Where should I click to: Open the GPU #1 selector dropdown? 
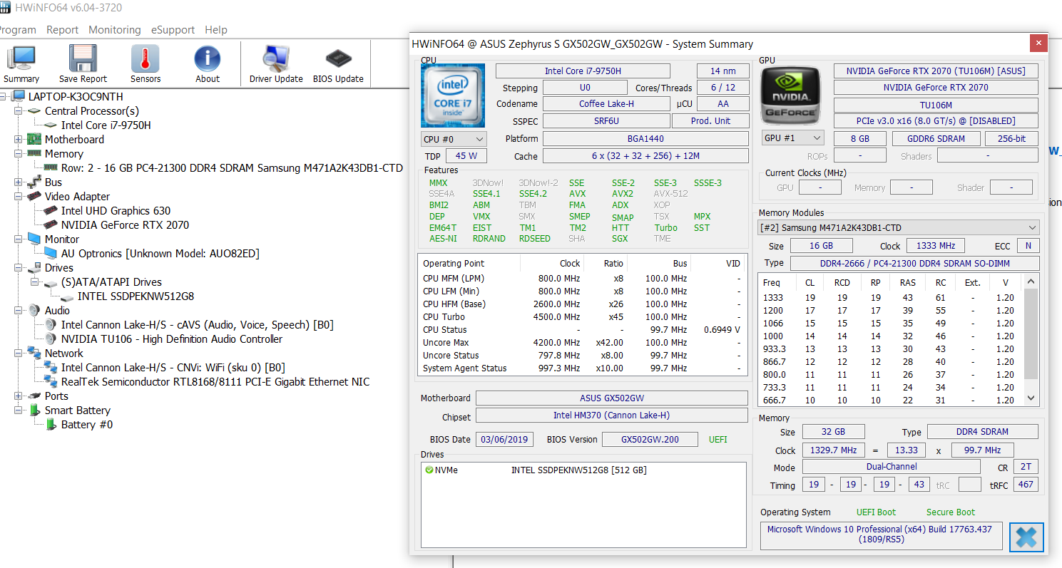(792, 138)
